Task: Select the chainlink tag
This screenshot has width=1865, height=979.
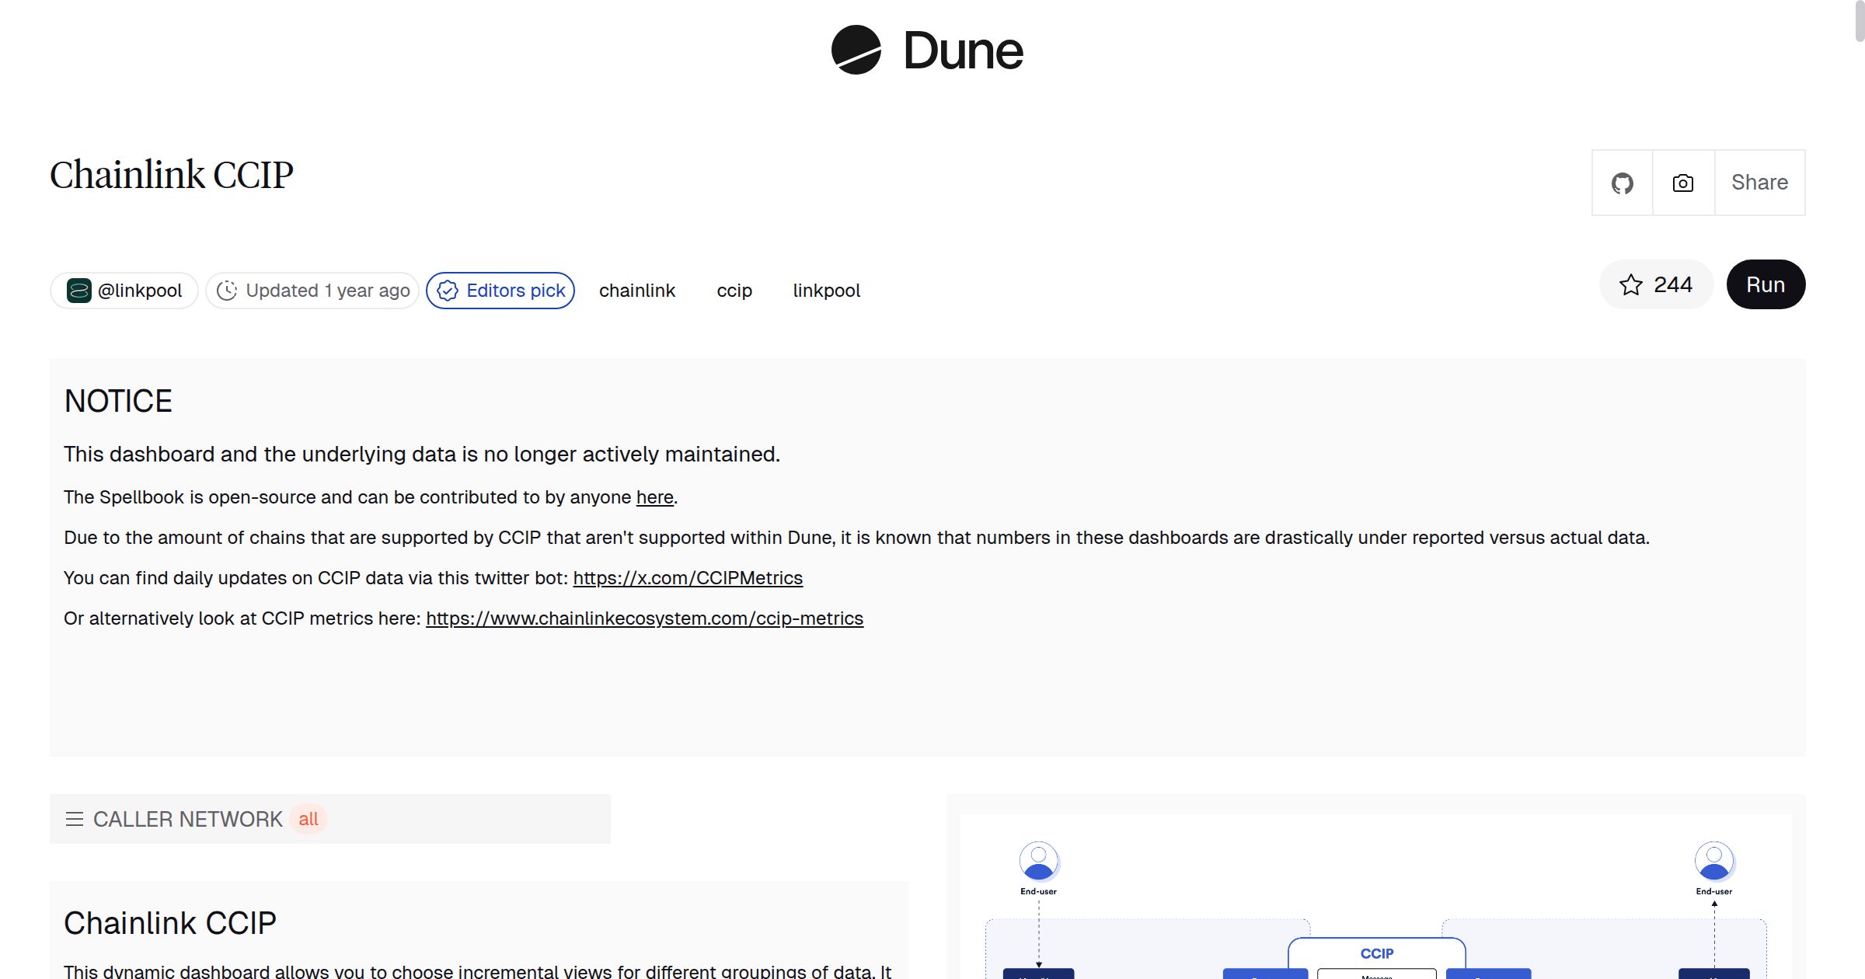Action: [x=636, y=291]
